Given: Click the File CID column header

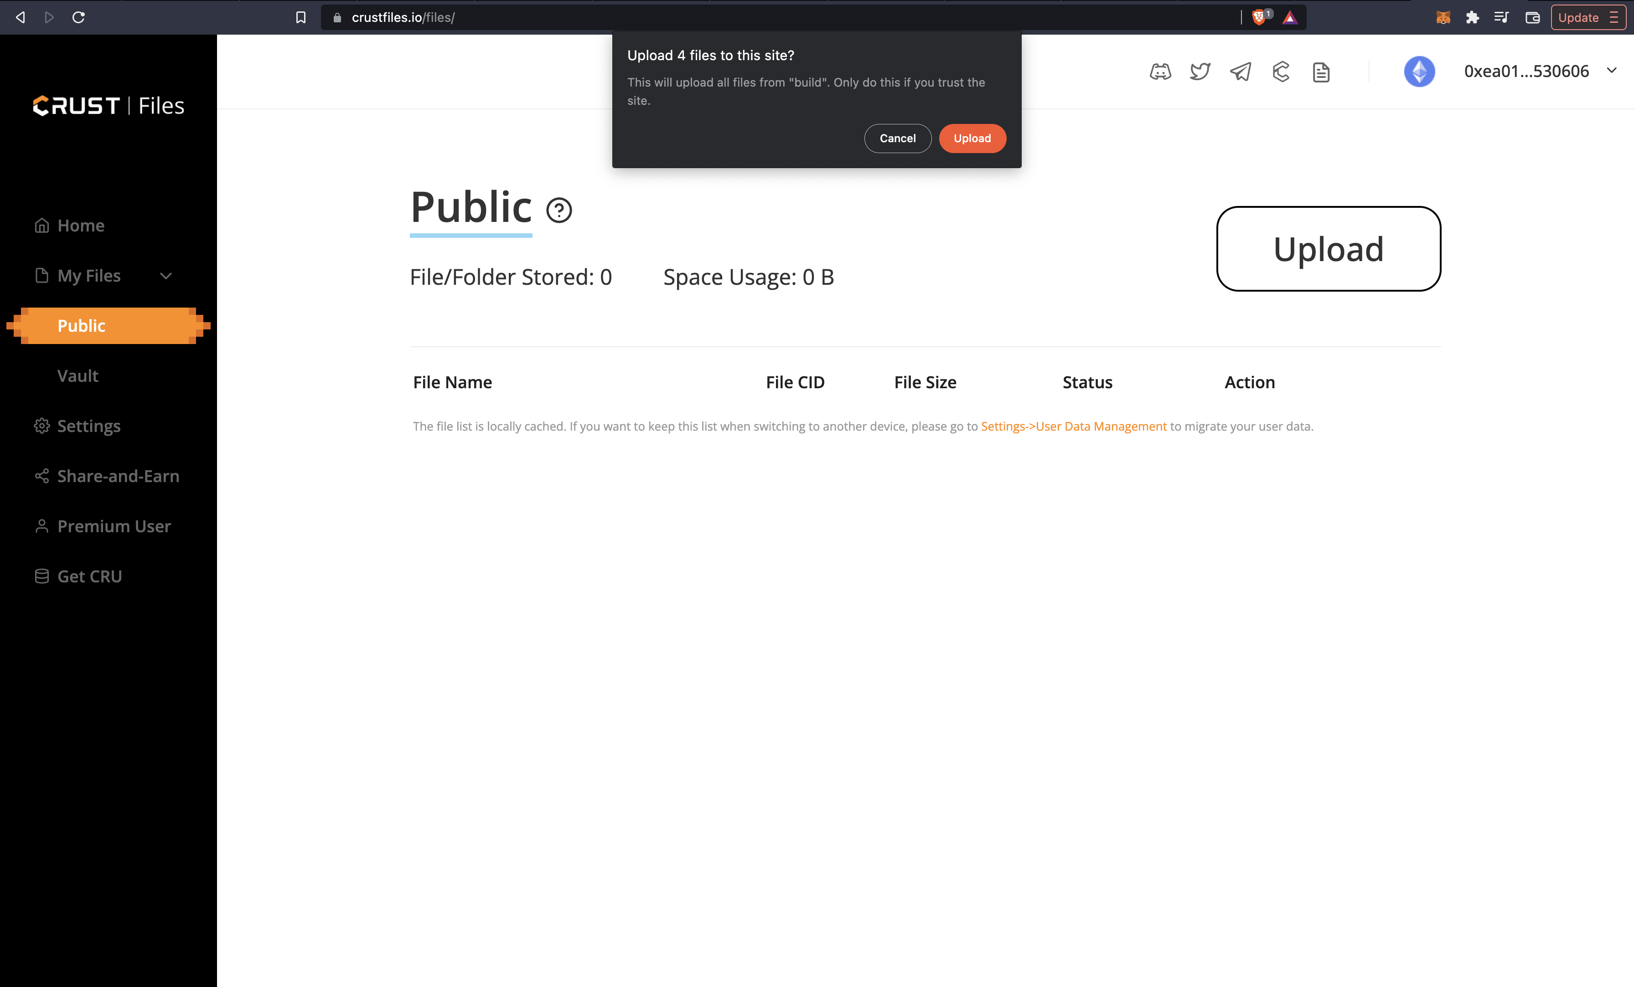Looking at the screenshot, I should point(795,382).
